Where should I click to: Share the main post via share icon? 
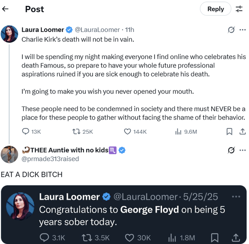[242, 132]
